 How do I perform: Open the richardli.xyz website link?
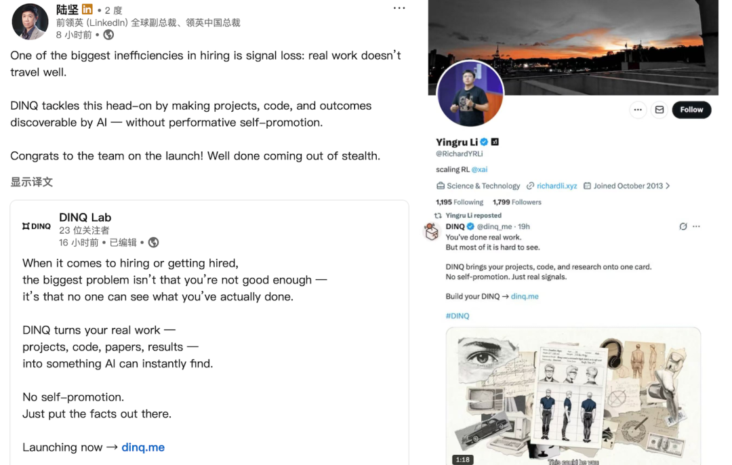click(x=556, y=186)
